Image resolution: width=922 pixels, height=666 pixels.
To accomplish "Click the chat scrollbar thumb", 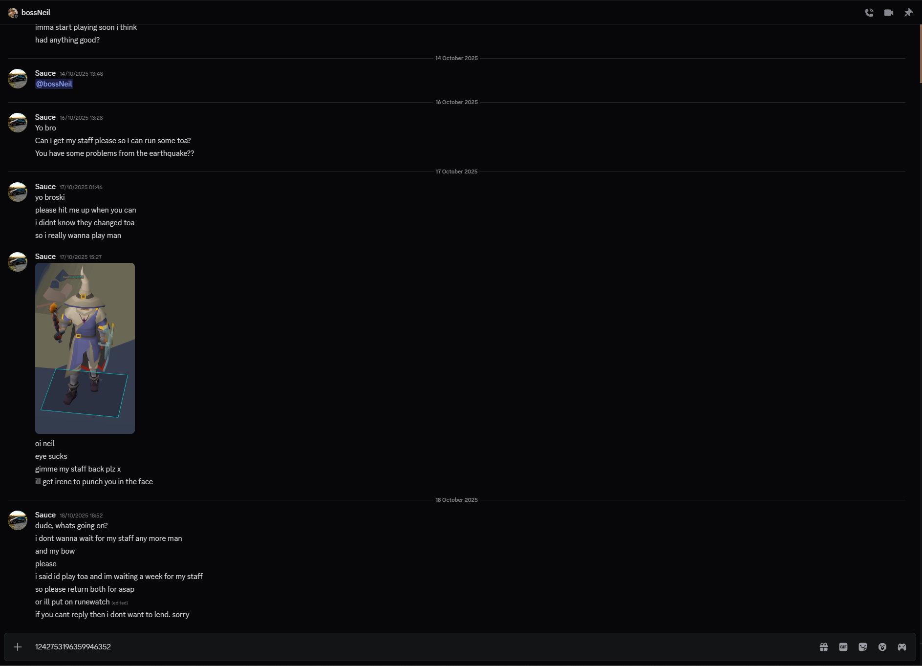I will coord(920,54).
